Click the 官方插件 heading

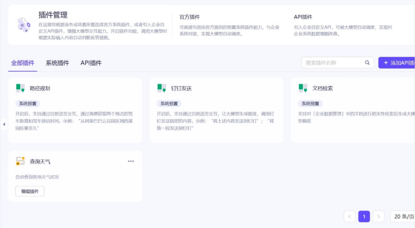[x=189, y=17]
